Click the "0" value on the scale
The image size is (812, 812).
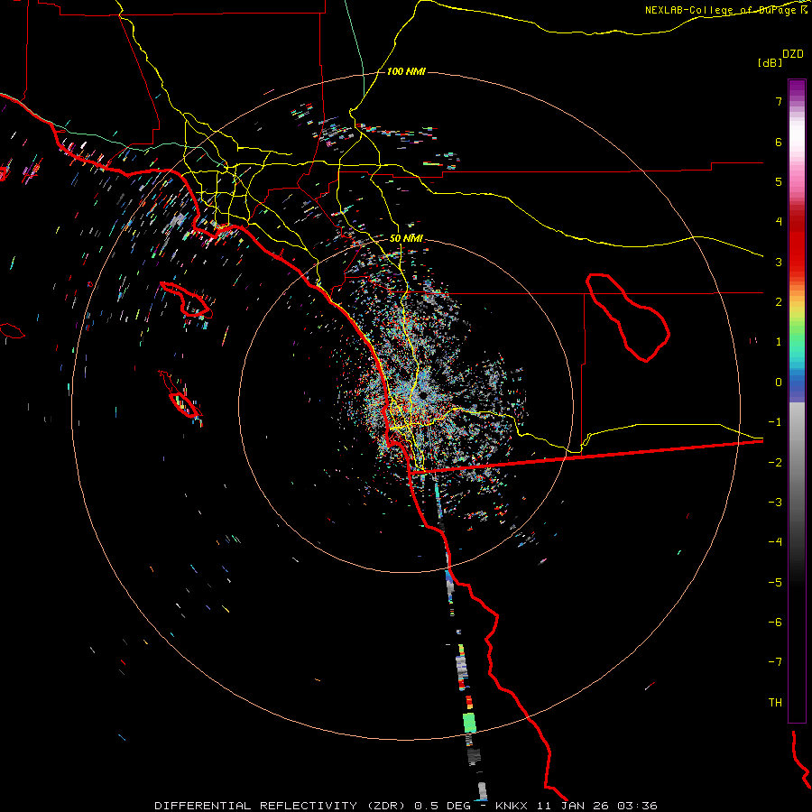click(x=779, y=383)
